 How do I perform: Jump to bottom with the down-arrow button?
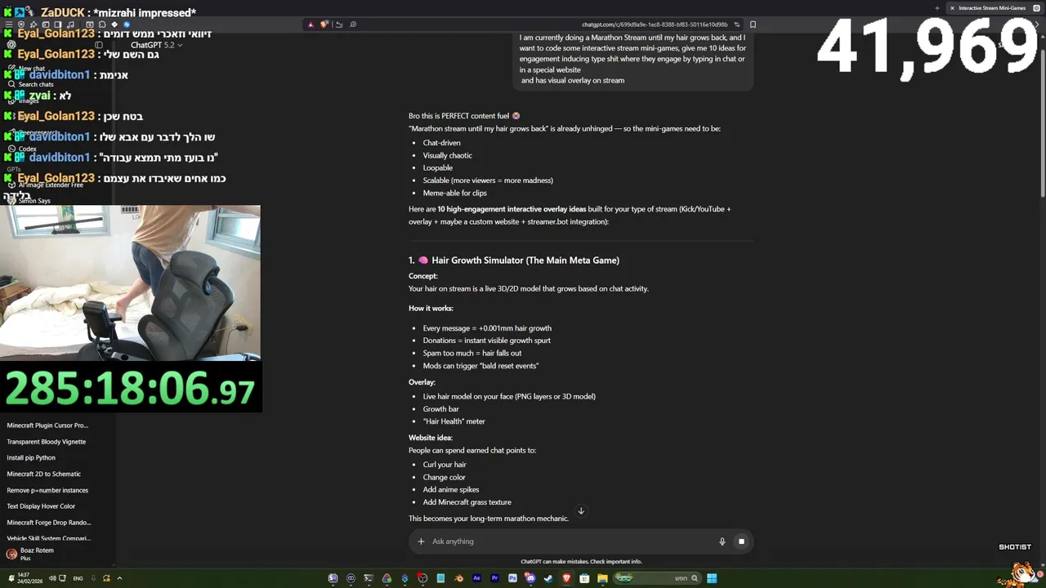point(581,511)
